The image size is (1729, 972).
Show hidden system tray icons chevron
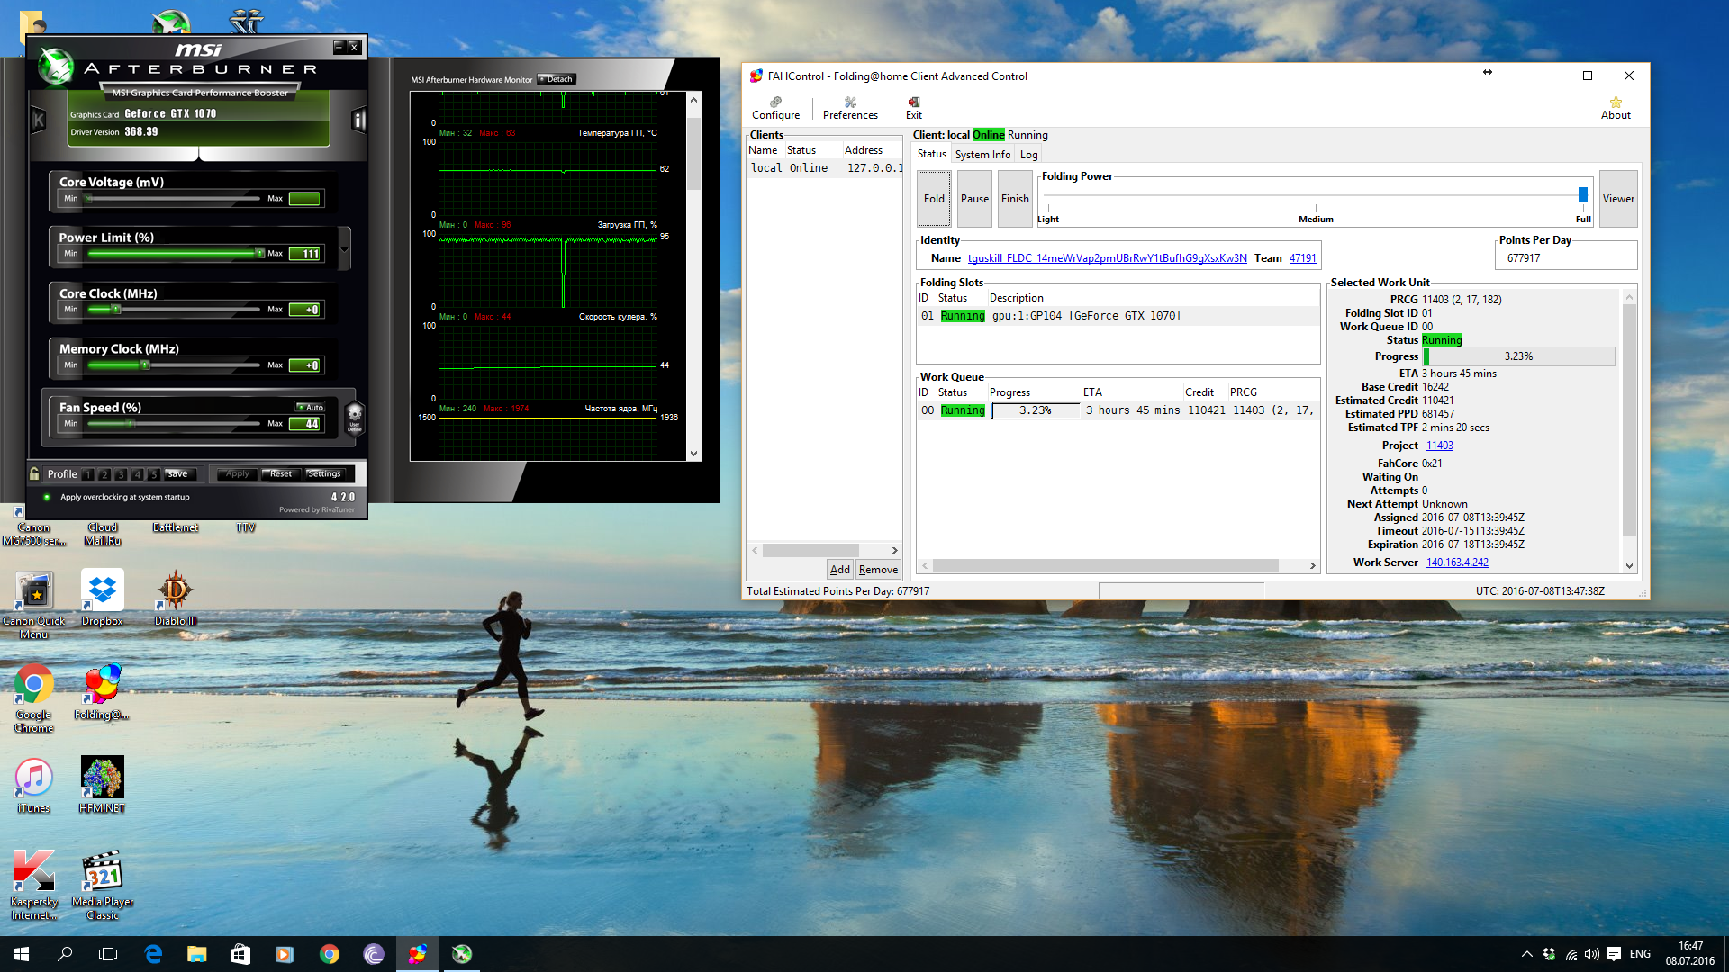pos(1526,954)
